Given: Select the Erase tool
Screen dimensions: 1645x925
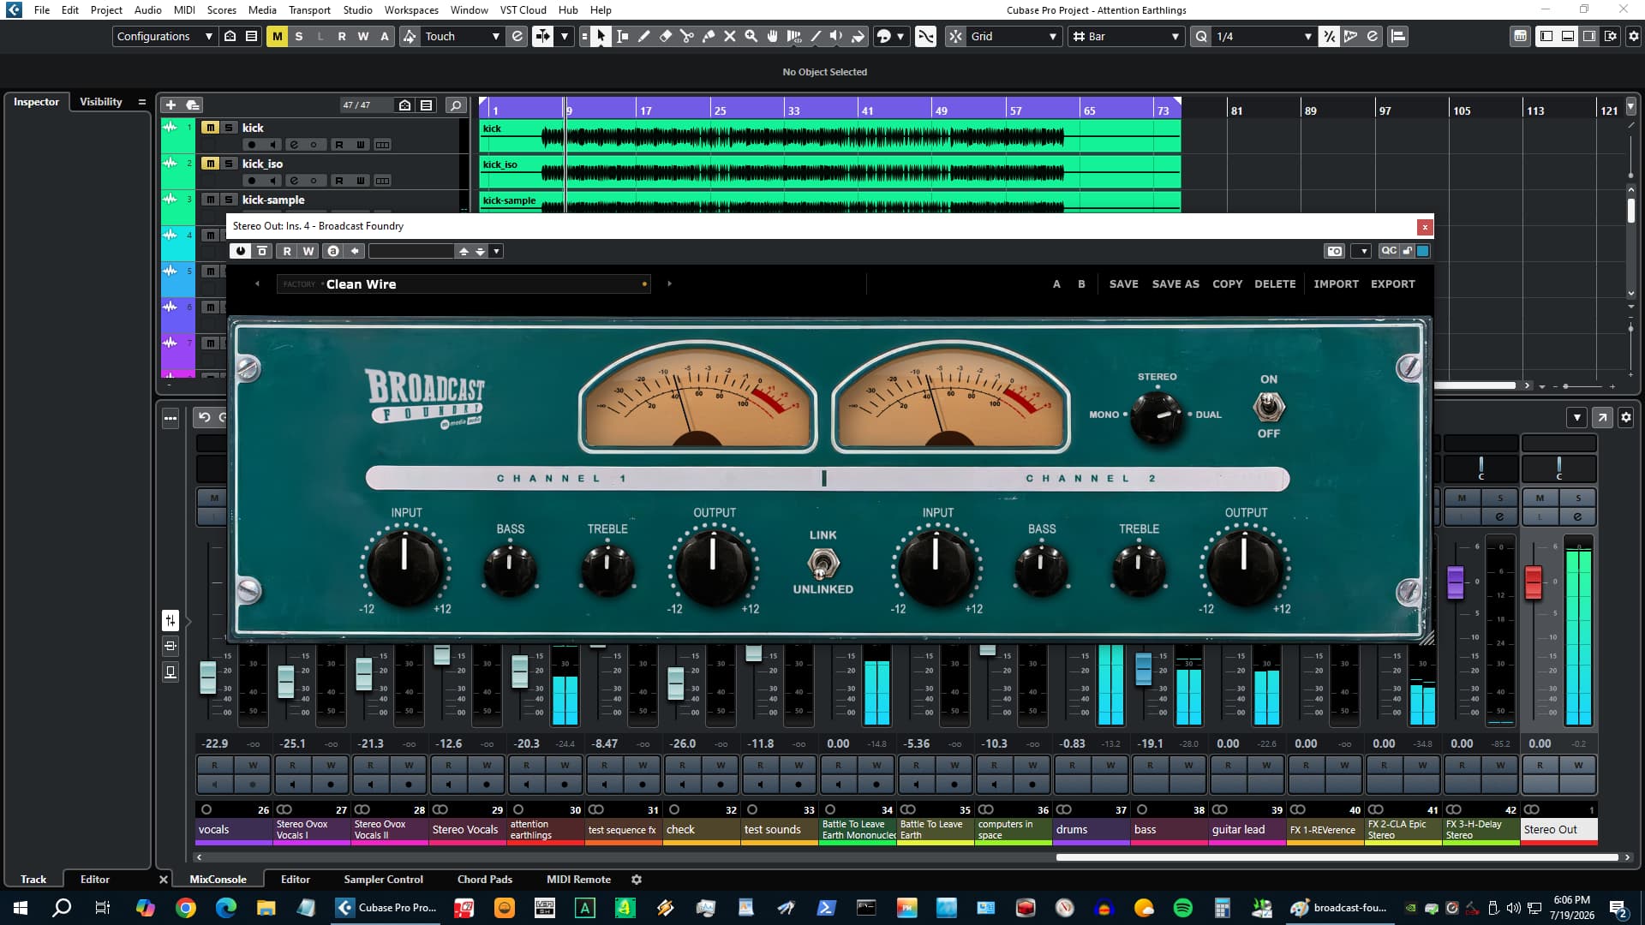Looking at the screenshot, I should (666, 36).
